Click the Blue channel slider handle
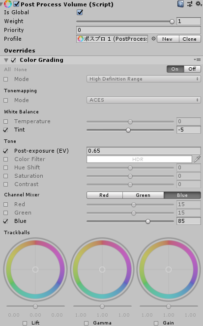 pos(148,221)
